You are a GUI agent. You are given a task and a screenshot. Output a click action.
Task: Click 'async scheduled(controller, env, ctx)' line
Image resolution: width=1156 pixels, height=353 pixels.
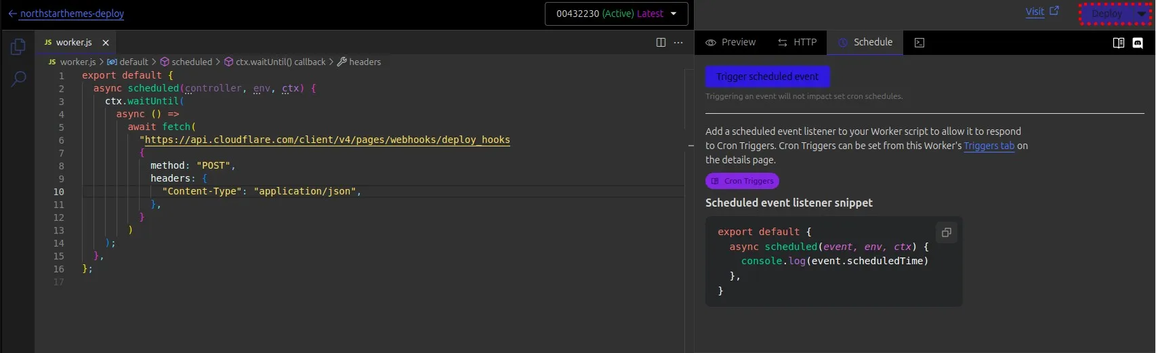[x=205, y=88]
